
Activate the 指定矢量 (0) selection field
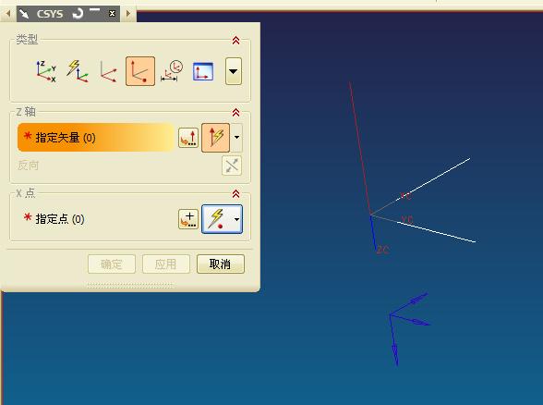click(x=96, y=137)
